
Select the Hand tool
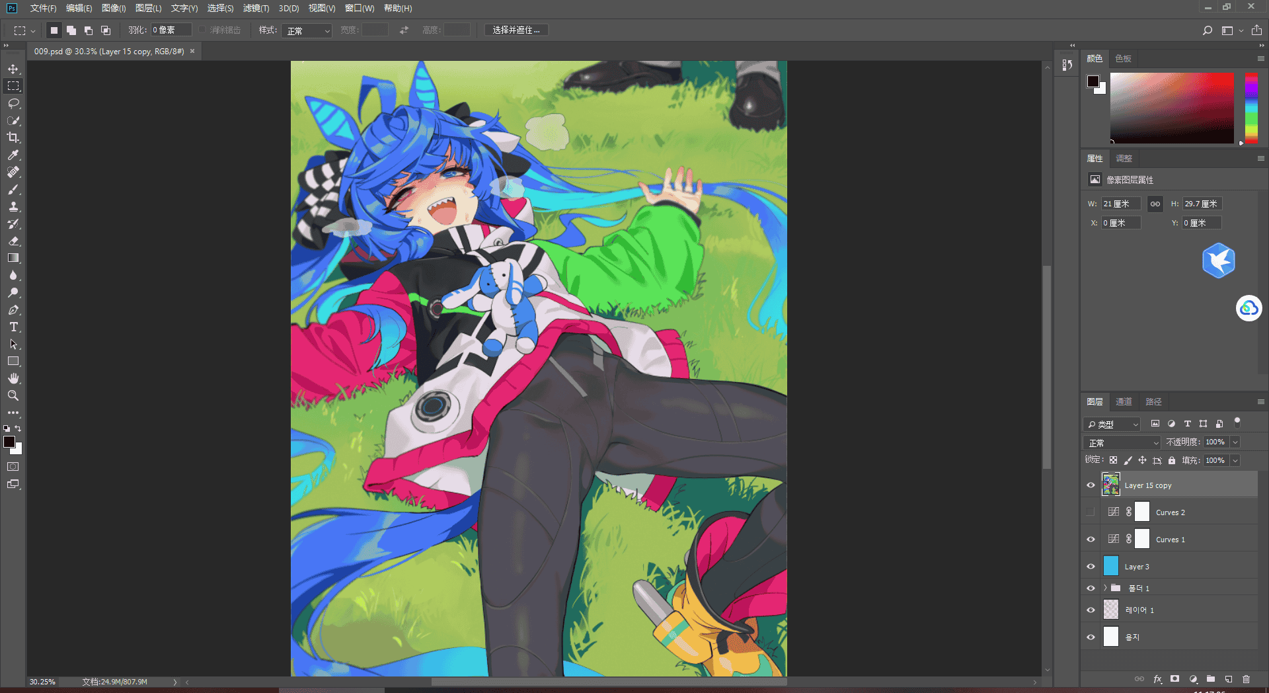13,378
